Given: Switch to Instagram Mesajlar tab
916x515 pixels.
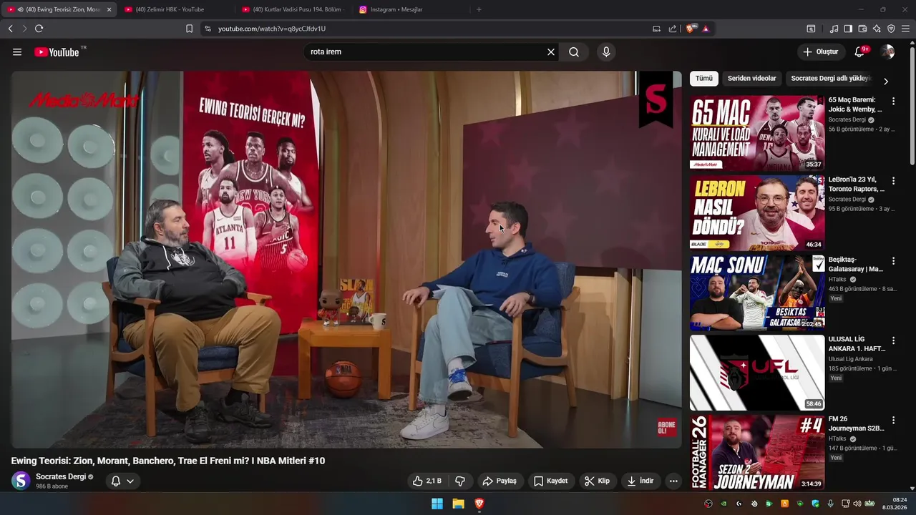Looking at the screenshot, I should (x=411, y=9).
